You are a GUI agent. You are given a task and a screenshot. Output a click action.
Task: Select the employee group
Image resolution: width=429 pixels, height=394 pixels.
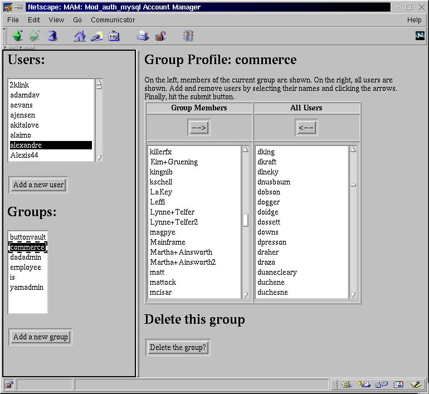[x=28, y=267]
